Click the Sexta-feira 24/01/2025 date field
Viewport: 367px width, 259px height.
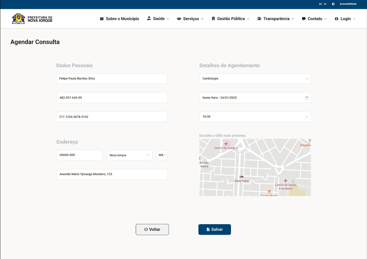pos(255,98)
